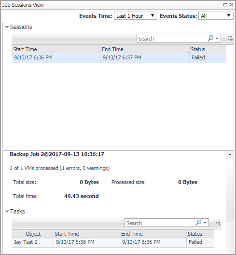Click Jay Test 2 Failed status cell
Viewport: 236px width, 255px height.
(x=200, y=242)
